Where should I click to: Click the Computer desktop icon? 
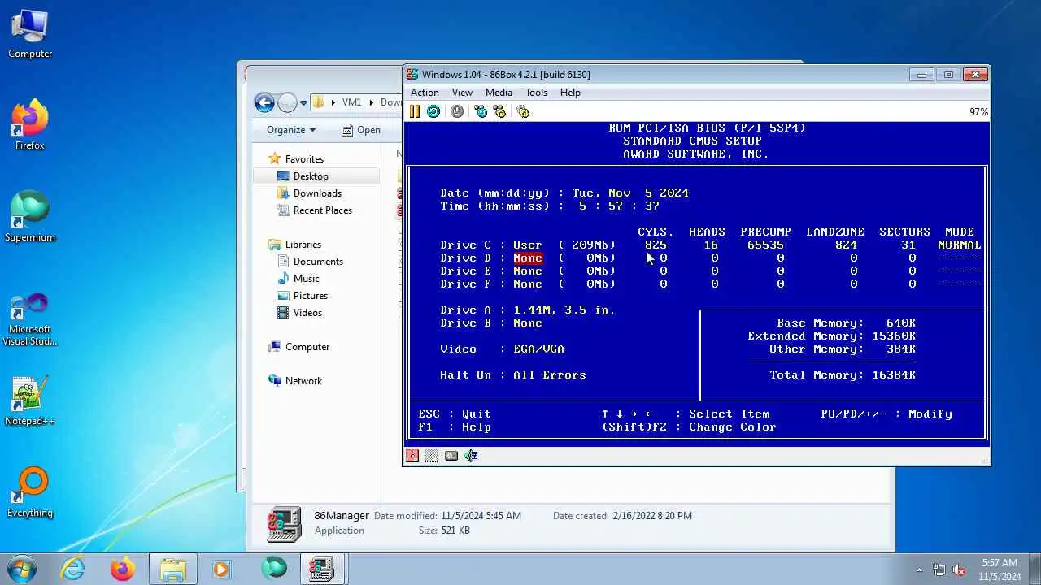pyautogui.click(x=30, y=34)
